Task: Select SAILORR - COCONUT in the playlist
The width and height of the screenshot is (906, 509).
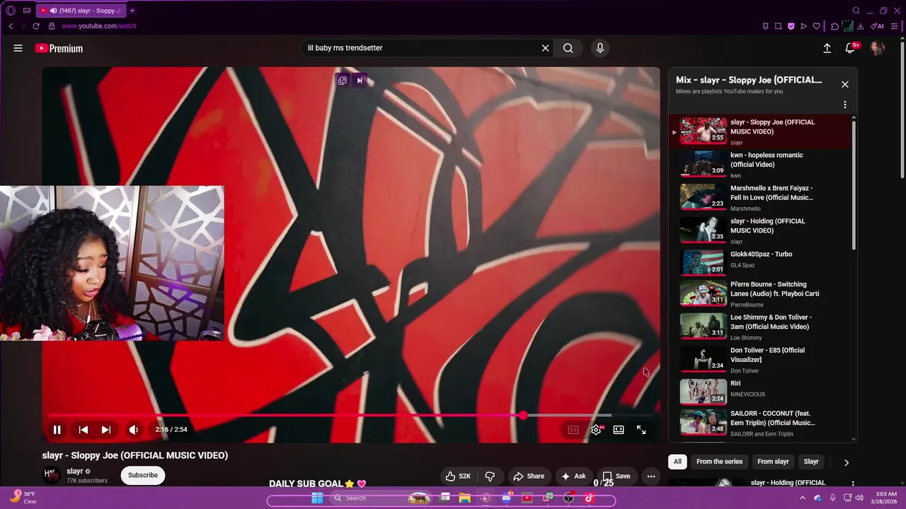Action: 761,423
